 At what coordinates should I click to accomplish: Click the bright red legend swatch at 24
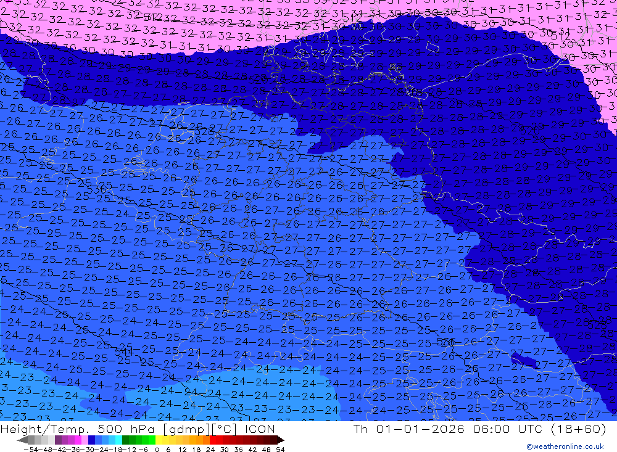coord(213,440)
